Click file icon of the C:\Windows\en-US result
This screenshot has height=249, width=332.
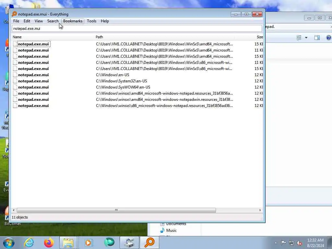pyautogui.click(x=15, y=75)
